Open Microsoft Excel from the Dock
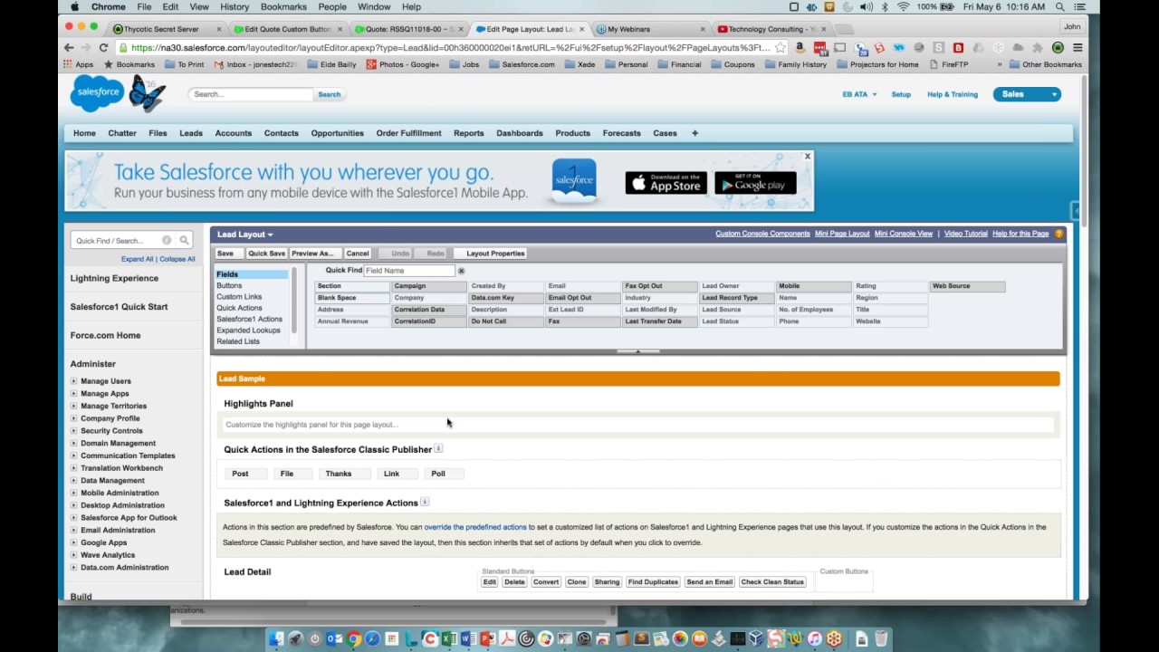Image resolution: width=1159 pixels, height=652 pixels. point(449,638)
